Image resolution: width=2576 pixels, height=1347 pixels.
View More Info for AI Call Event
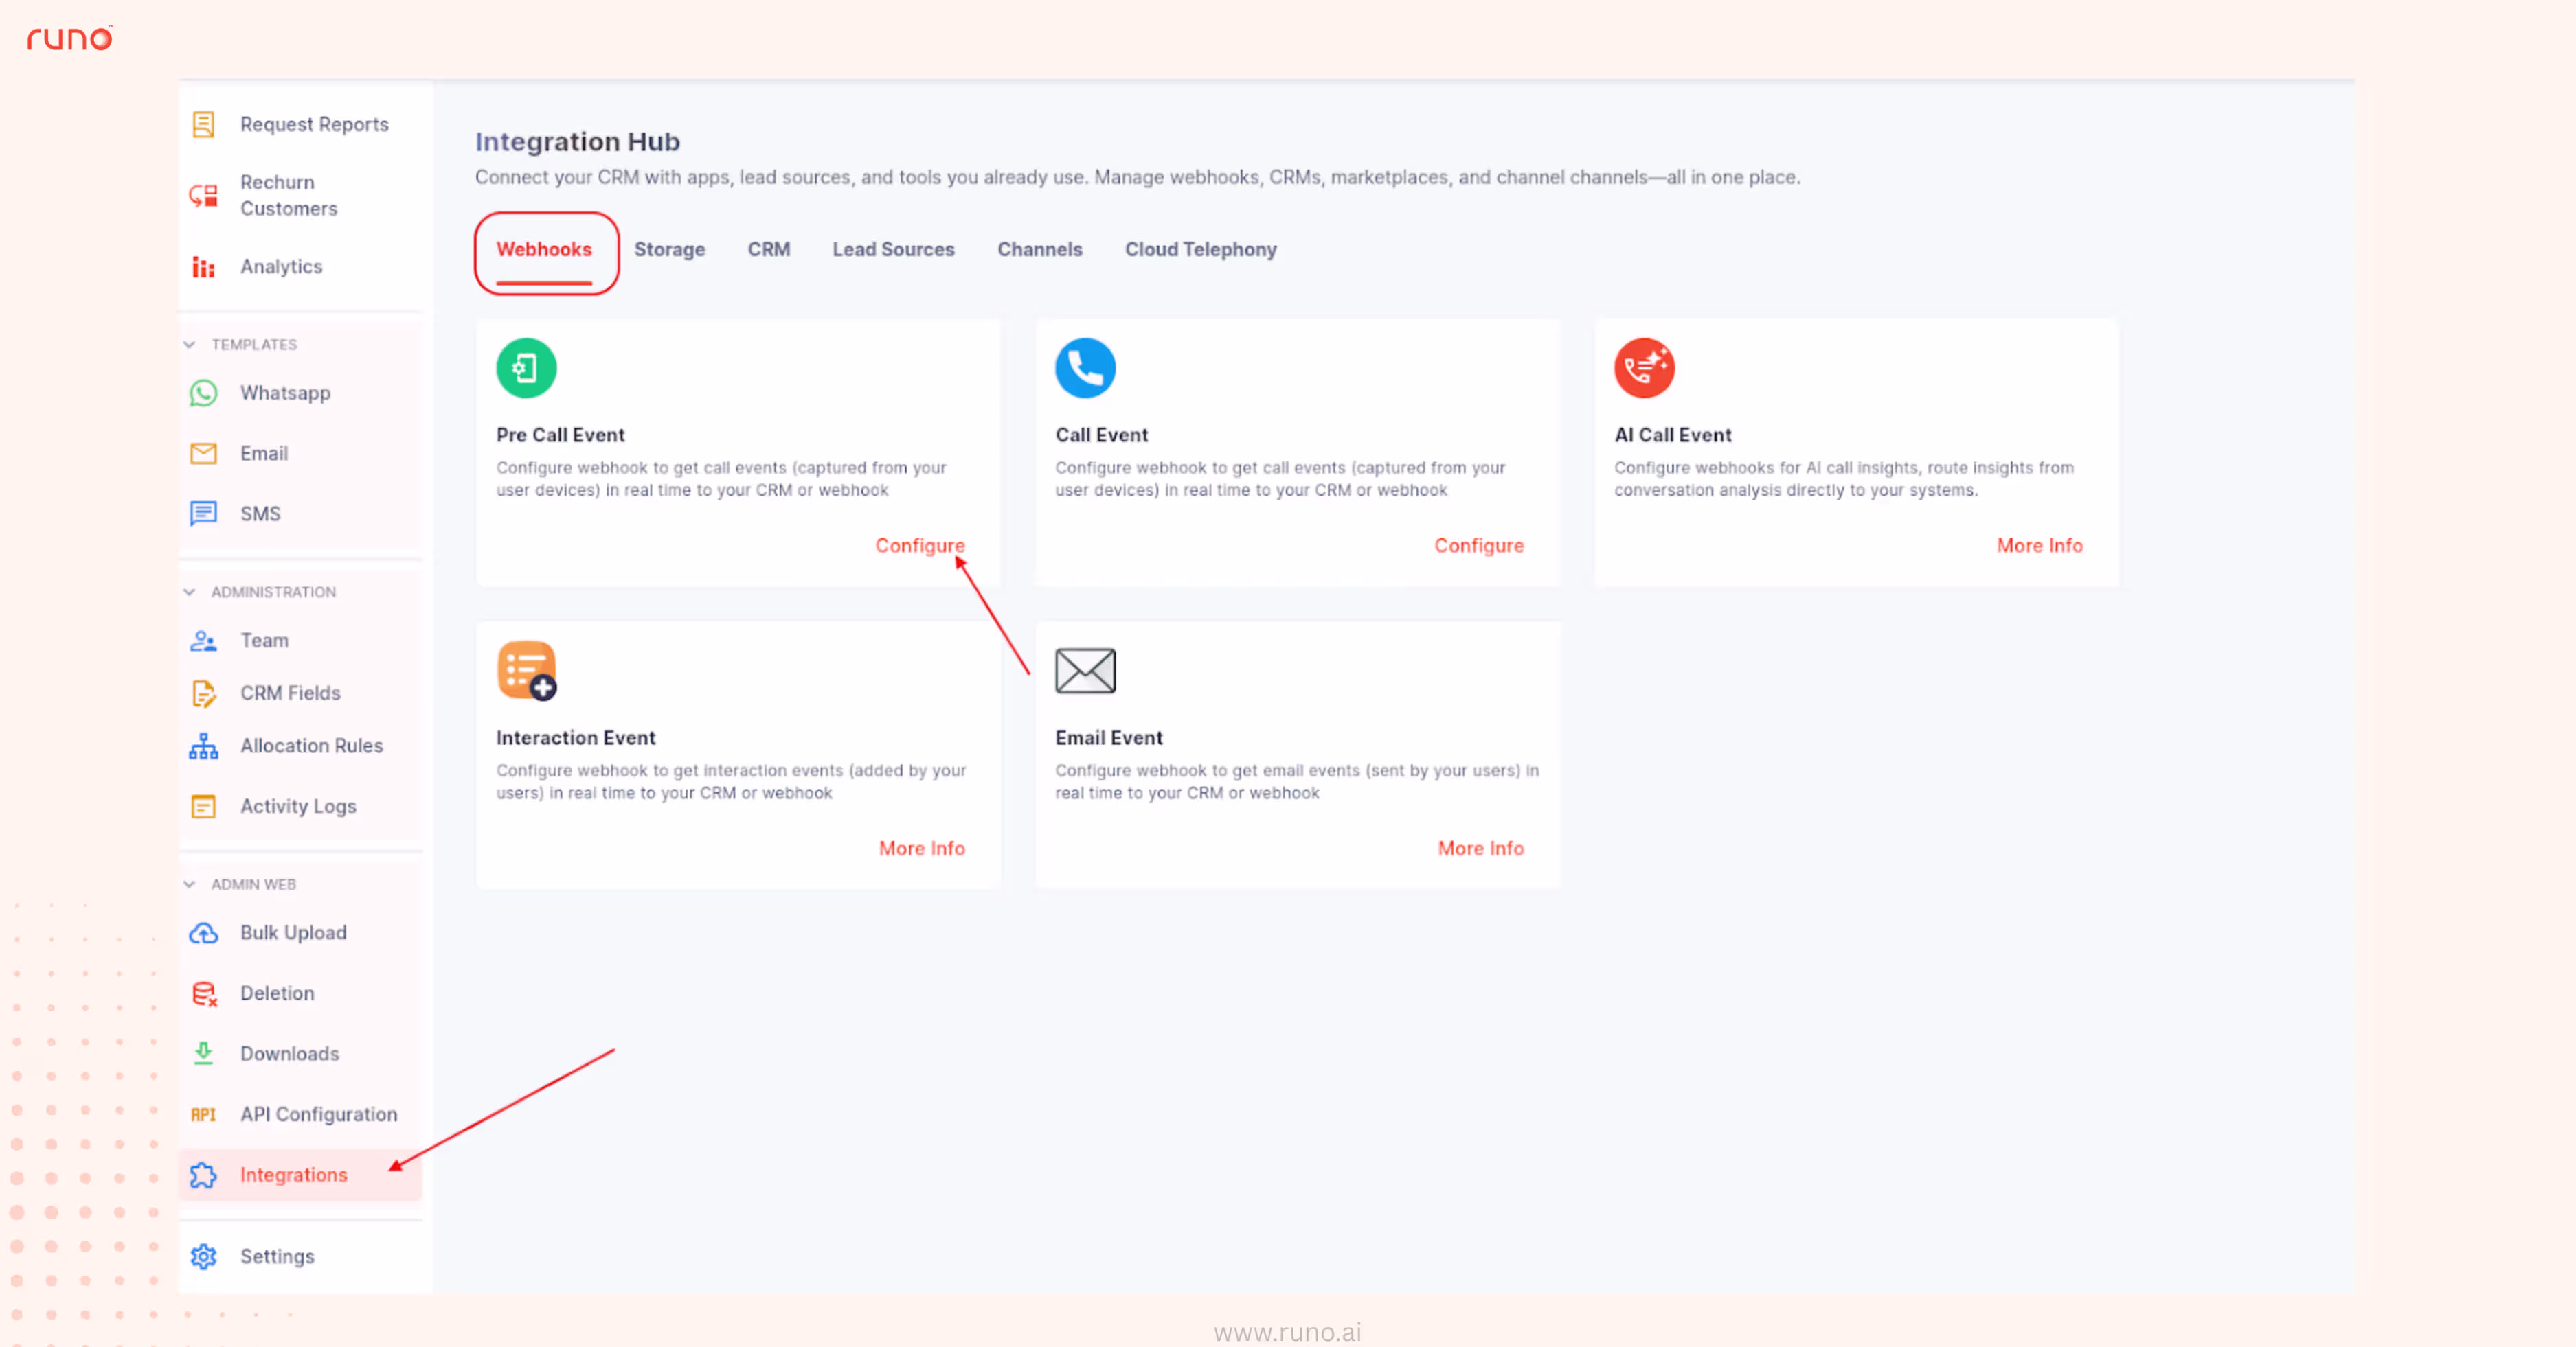coord(2039,546)
